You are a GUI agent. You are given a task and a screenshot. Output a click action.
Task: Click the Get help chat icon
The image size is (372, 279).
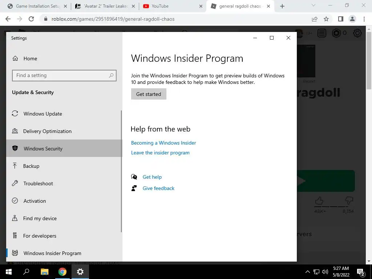click(x=134, y=177)
